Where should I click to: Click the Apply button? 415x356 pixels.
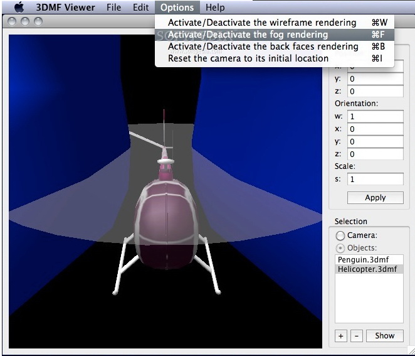(376, 198)
